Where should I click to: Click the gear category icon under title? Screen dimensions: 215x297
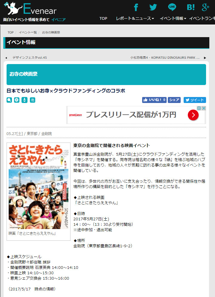[17, 100]
